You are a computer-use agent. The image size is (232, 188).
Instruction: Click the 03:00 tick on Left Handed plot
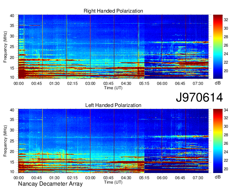click(x=90, y=178)
